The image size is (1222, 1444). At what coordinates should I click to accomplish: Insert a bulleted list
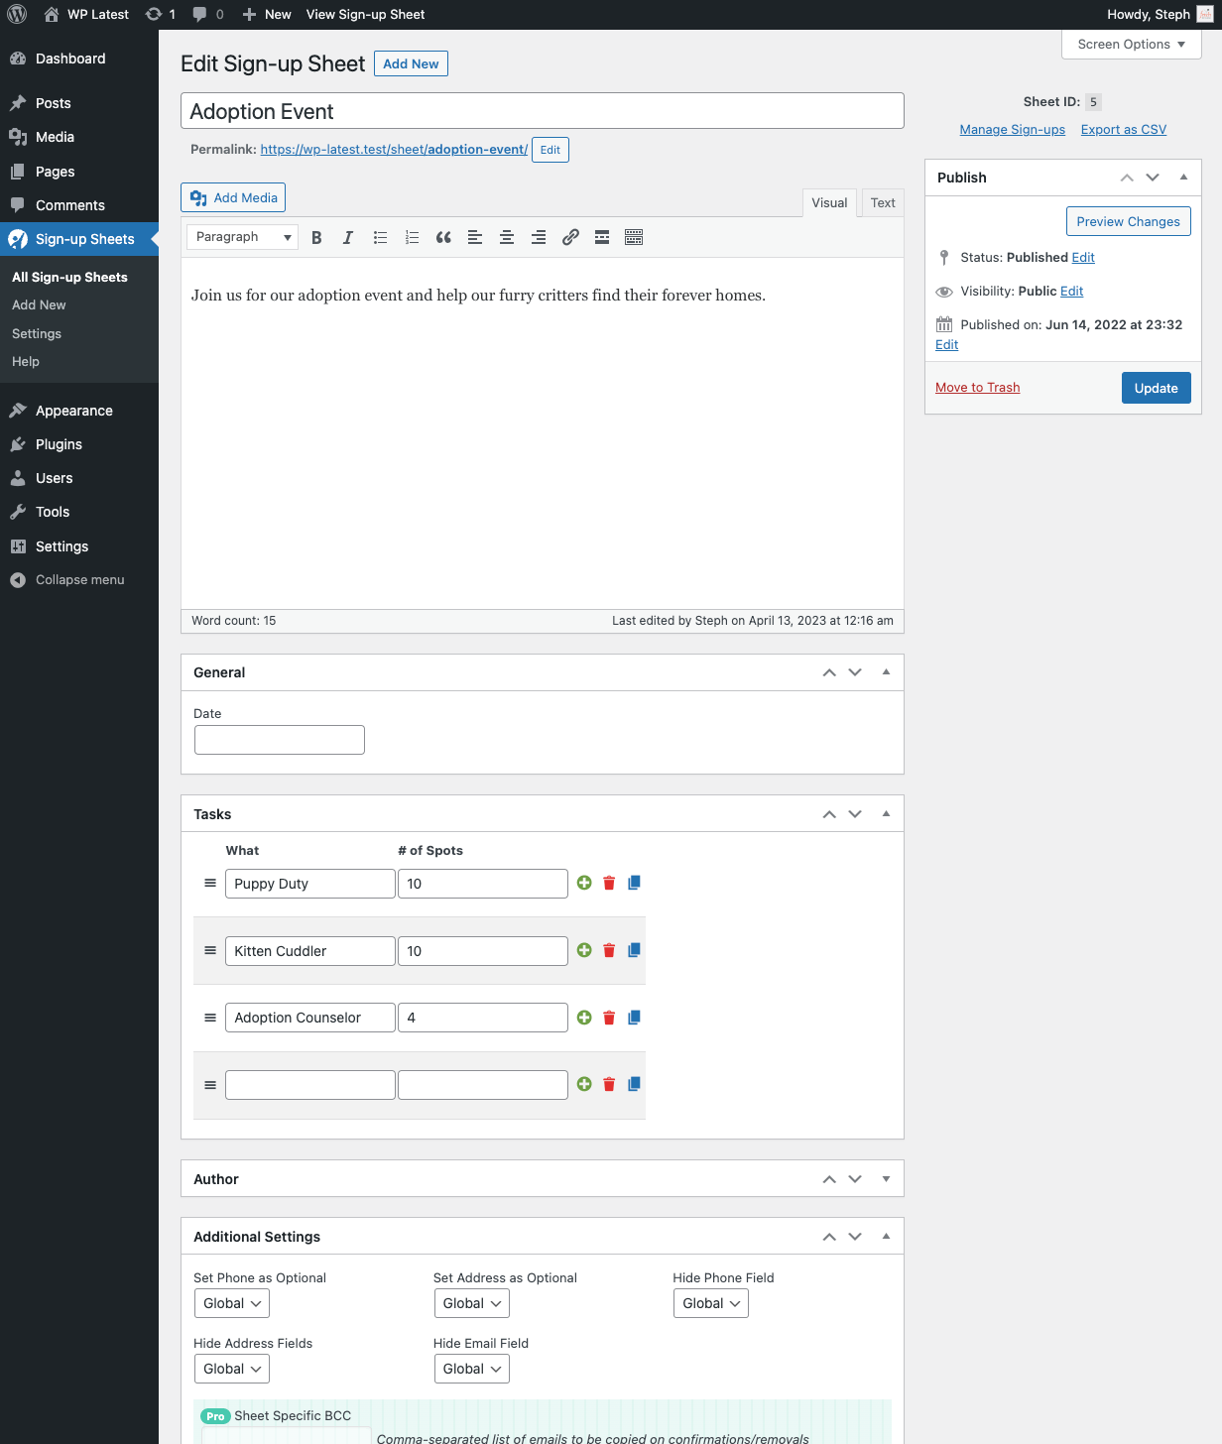380,237
